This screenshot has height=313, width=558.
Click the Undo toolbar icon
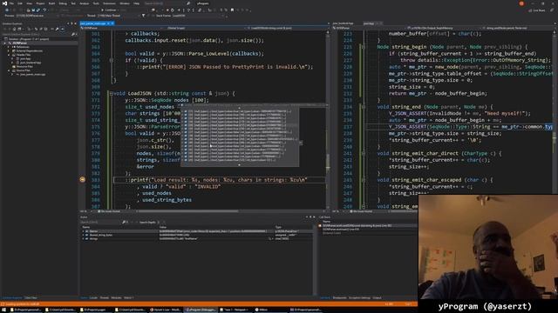[x=44, y=10]
